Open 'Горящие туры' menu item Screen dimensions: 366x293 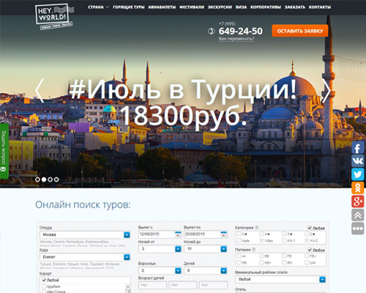[129, 7]
